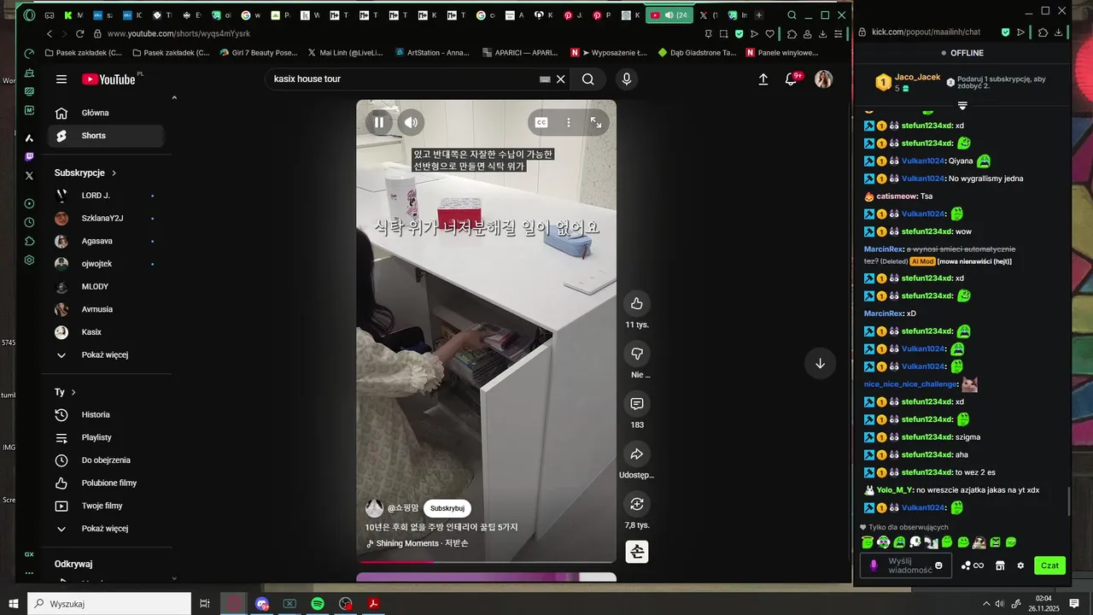Open Polubione filmy in sidebar
The image size is (1093, 615).
(106, 483)
